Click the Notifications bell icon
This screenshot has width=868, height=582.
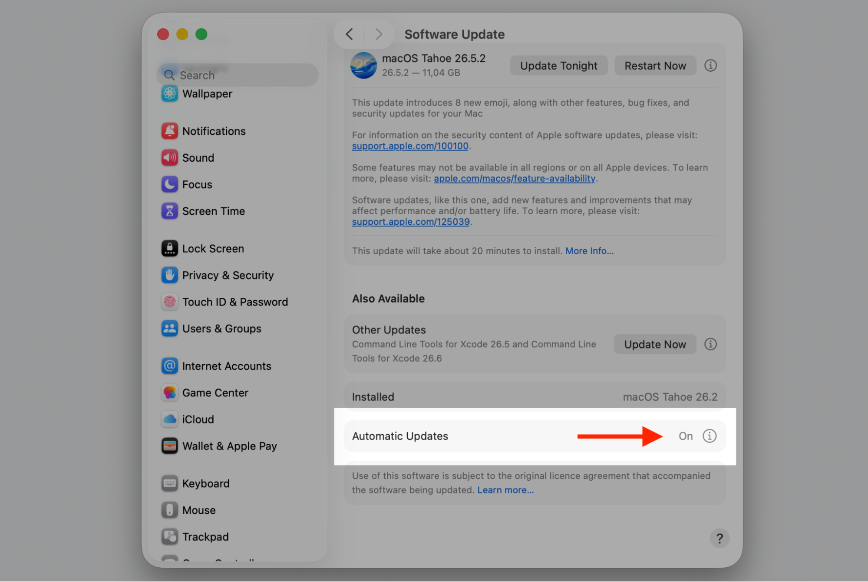point(169,131)
